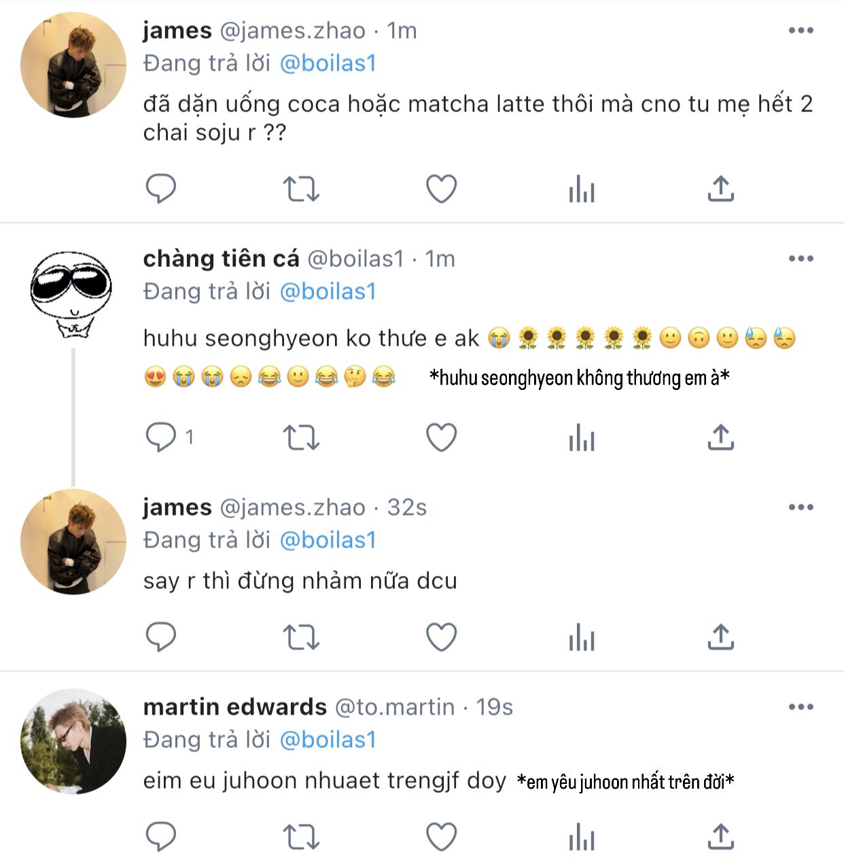
Task: Share james's first tweet about coca
Action: tap(720, 188)
